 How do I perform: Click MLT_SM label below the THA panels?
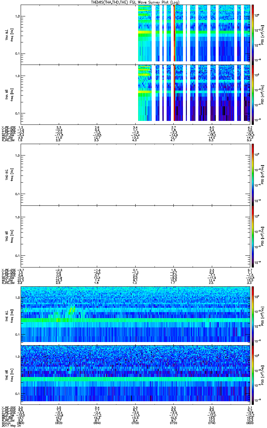(x=7, y=138)
